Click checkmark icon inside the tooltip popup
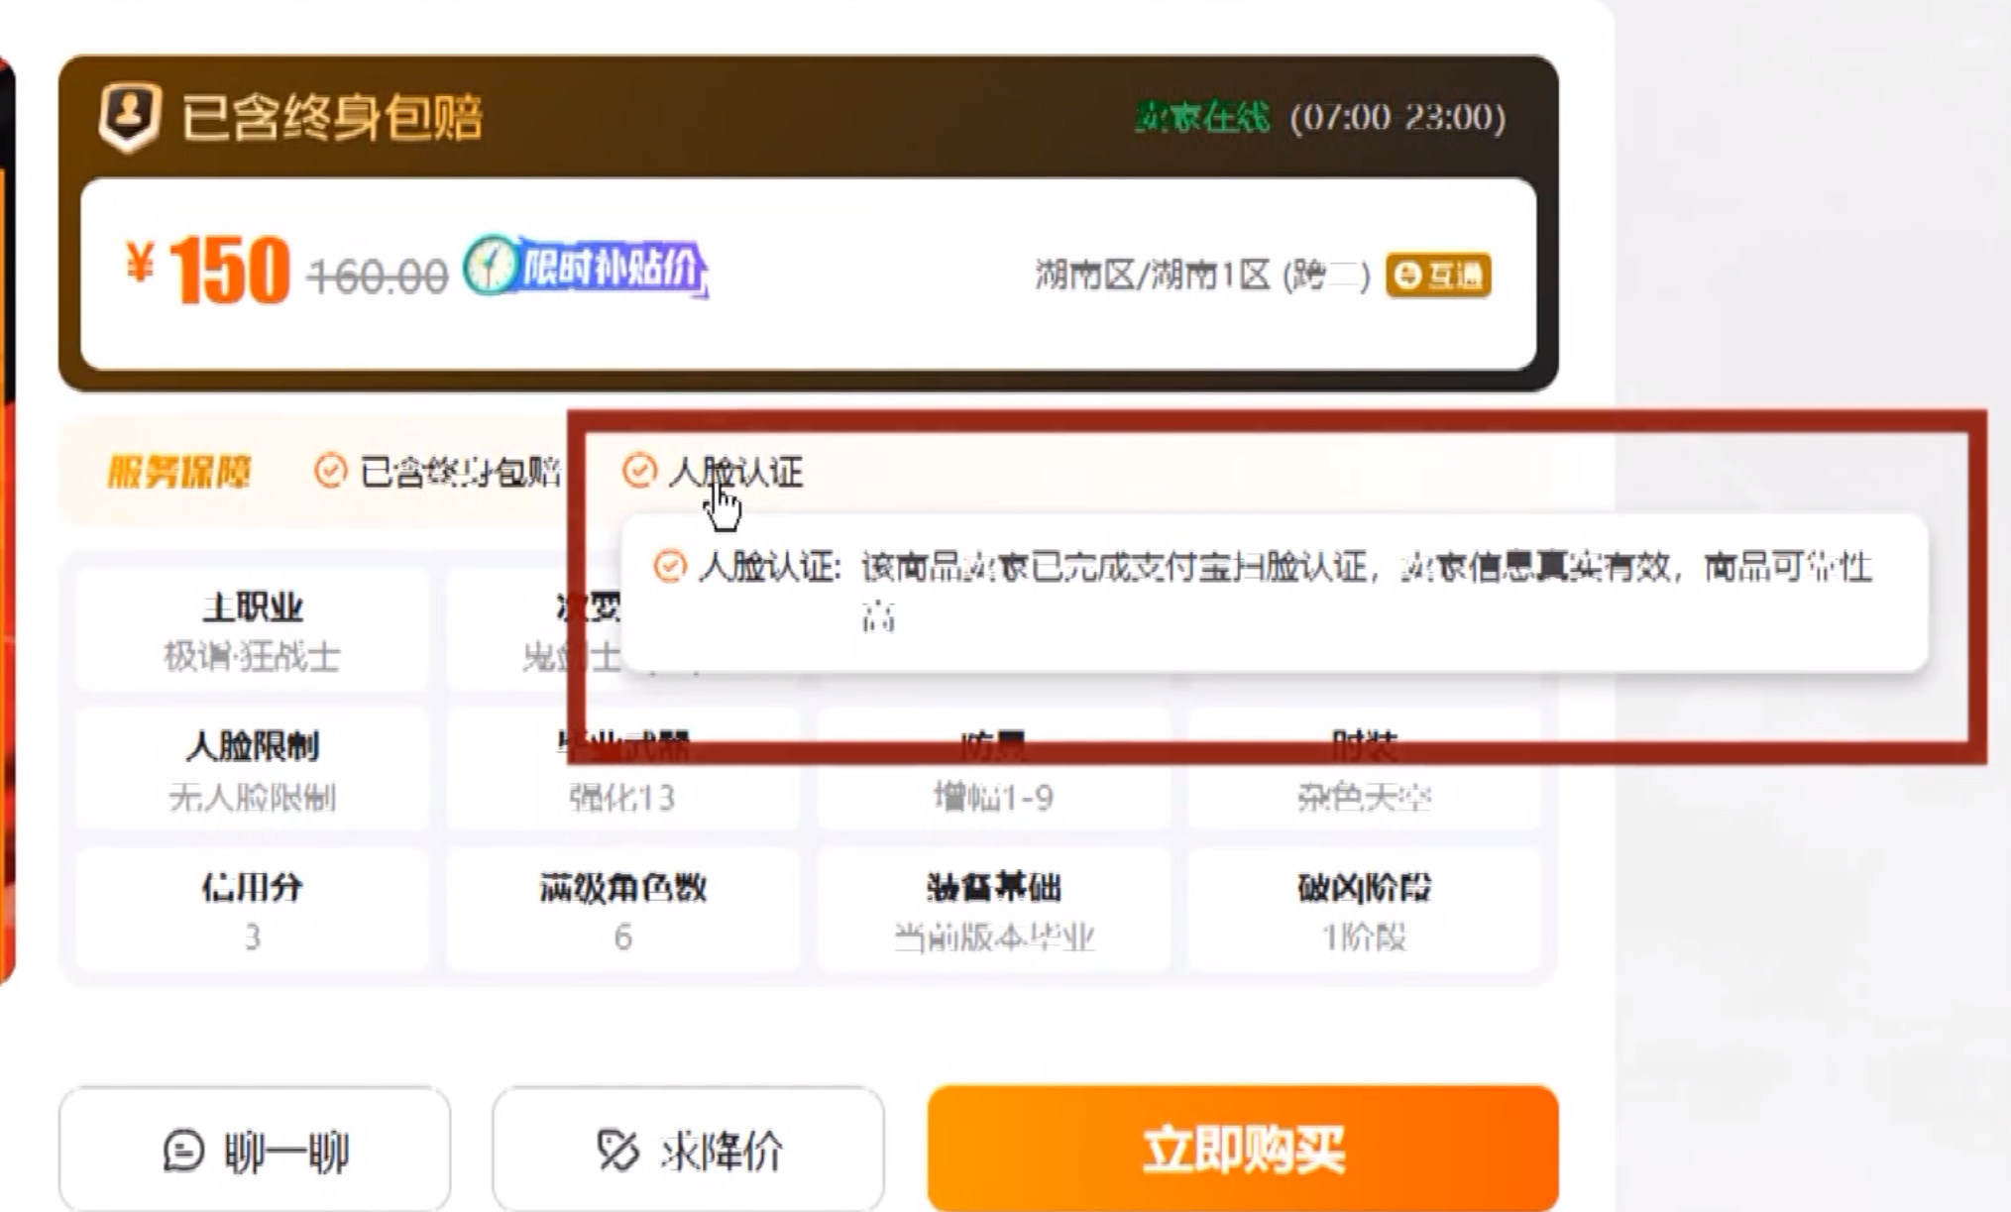Viewport: 2011px width, 1212px height. pyautogui.click(x=670, y=567)
